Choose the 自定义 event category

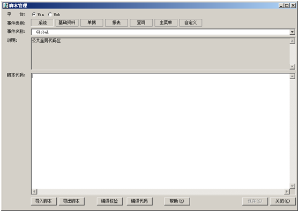click(191, 22)
